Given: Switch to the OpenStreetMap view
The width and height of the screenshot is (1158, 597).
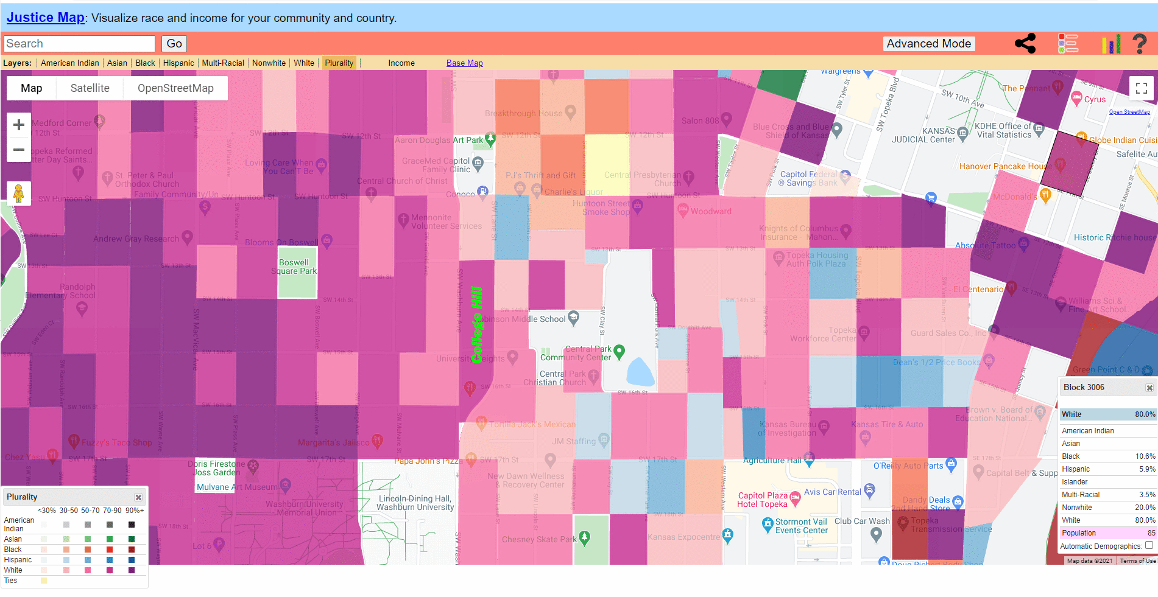Looking at the screenshot, I should 175,88.
